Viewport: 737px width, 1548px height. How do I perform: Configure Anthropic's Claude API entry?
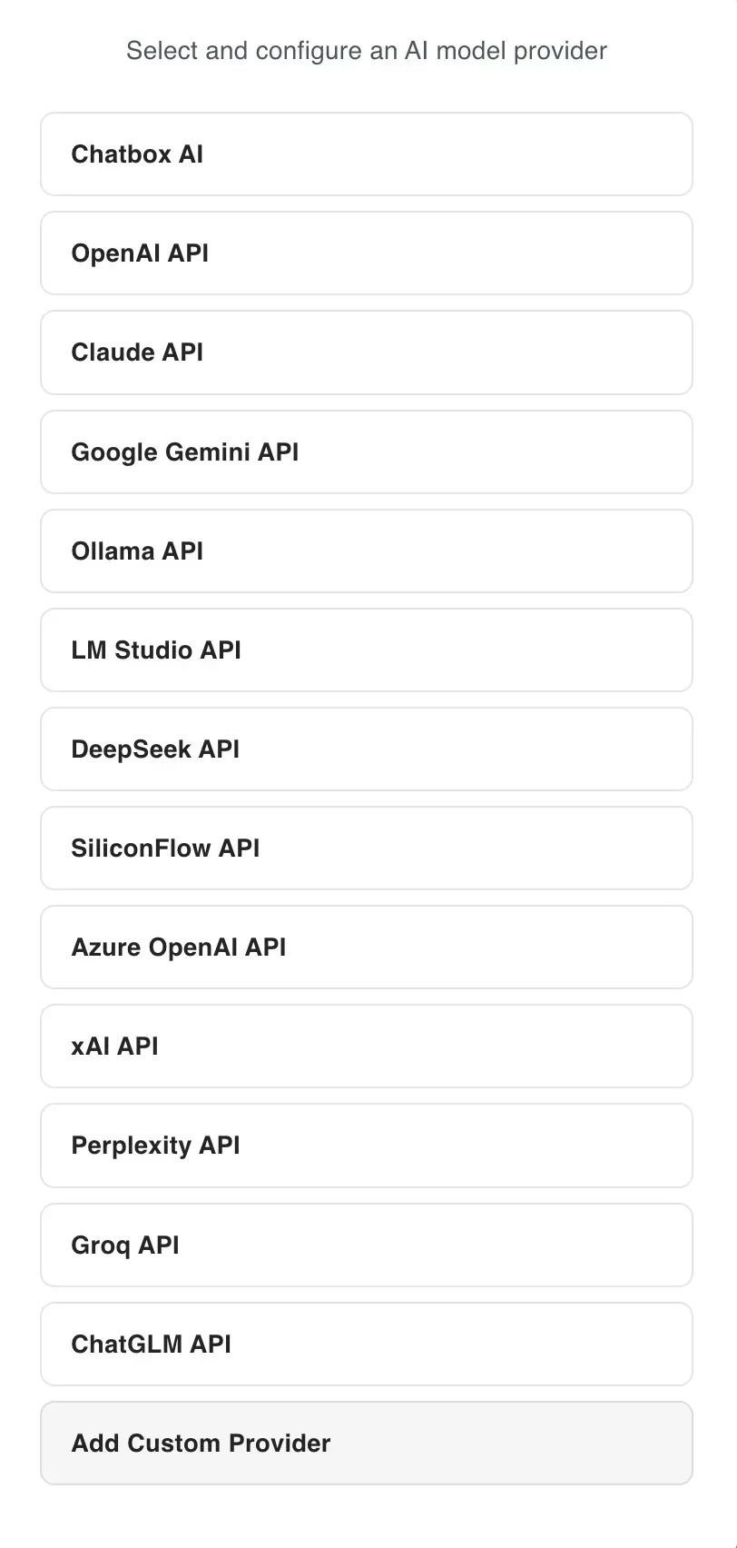pyautogui.click(x=367, y=352)
